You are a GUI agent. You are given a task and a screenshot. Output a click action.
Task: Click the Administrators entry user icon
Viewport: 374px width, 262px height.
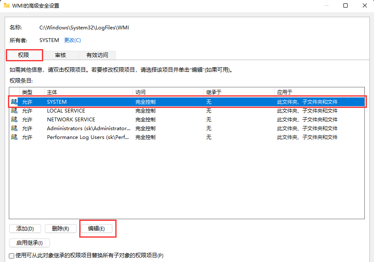click(14, 128)
